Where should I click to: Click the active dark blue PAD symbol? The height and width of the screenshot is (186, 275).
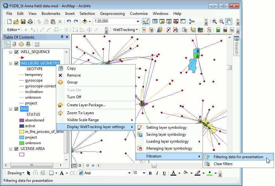point(22,126)
